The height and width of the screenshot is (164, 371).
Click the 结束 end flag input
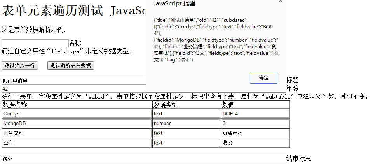144,159
